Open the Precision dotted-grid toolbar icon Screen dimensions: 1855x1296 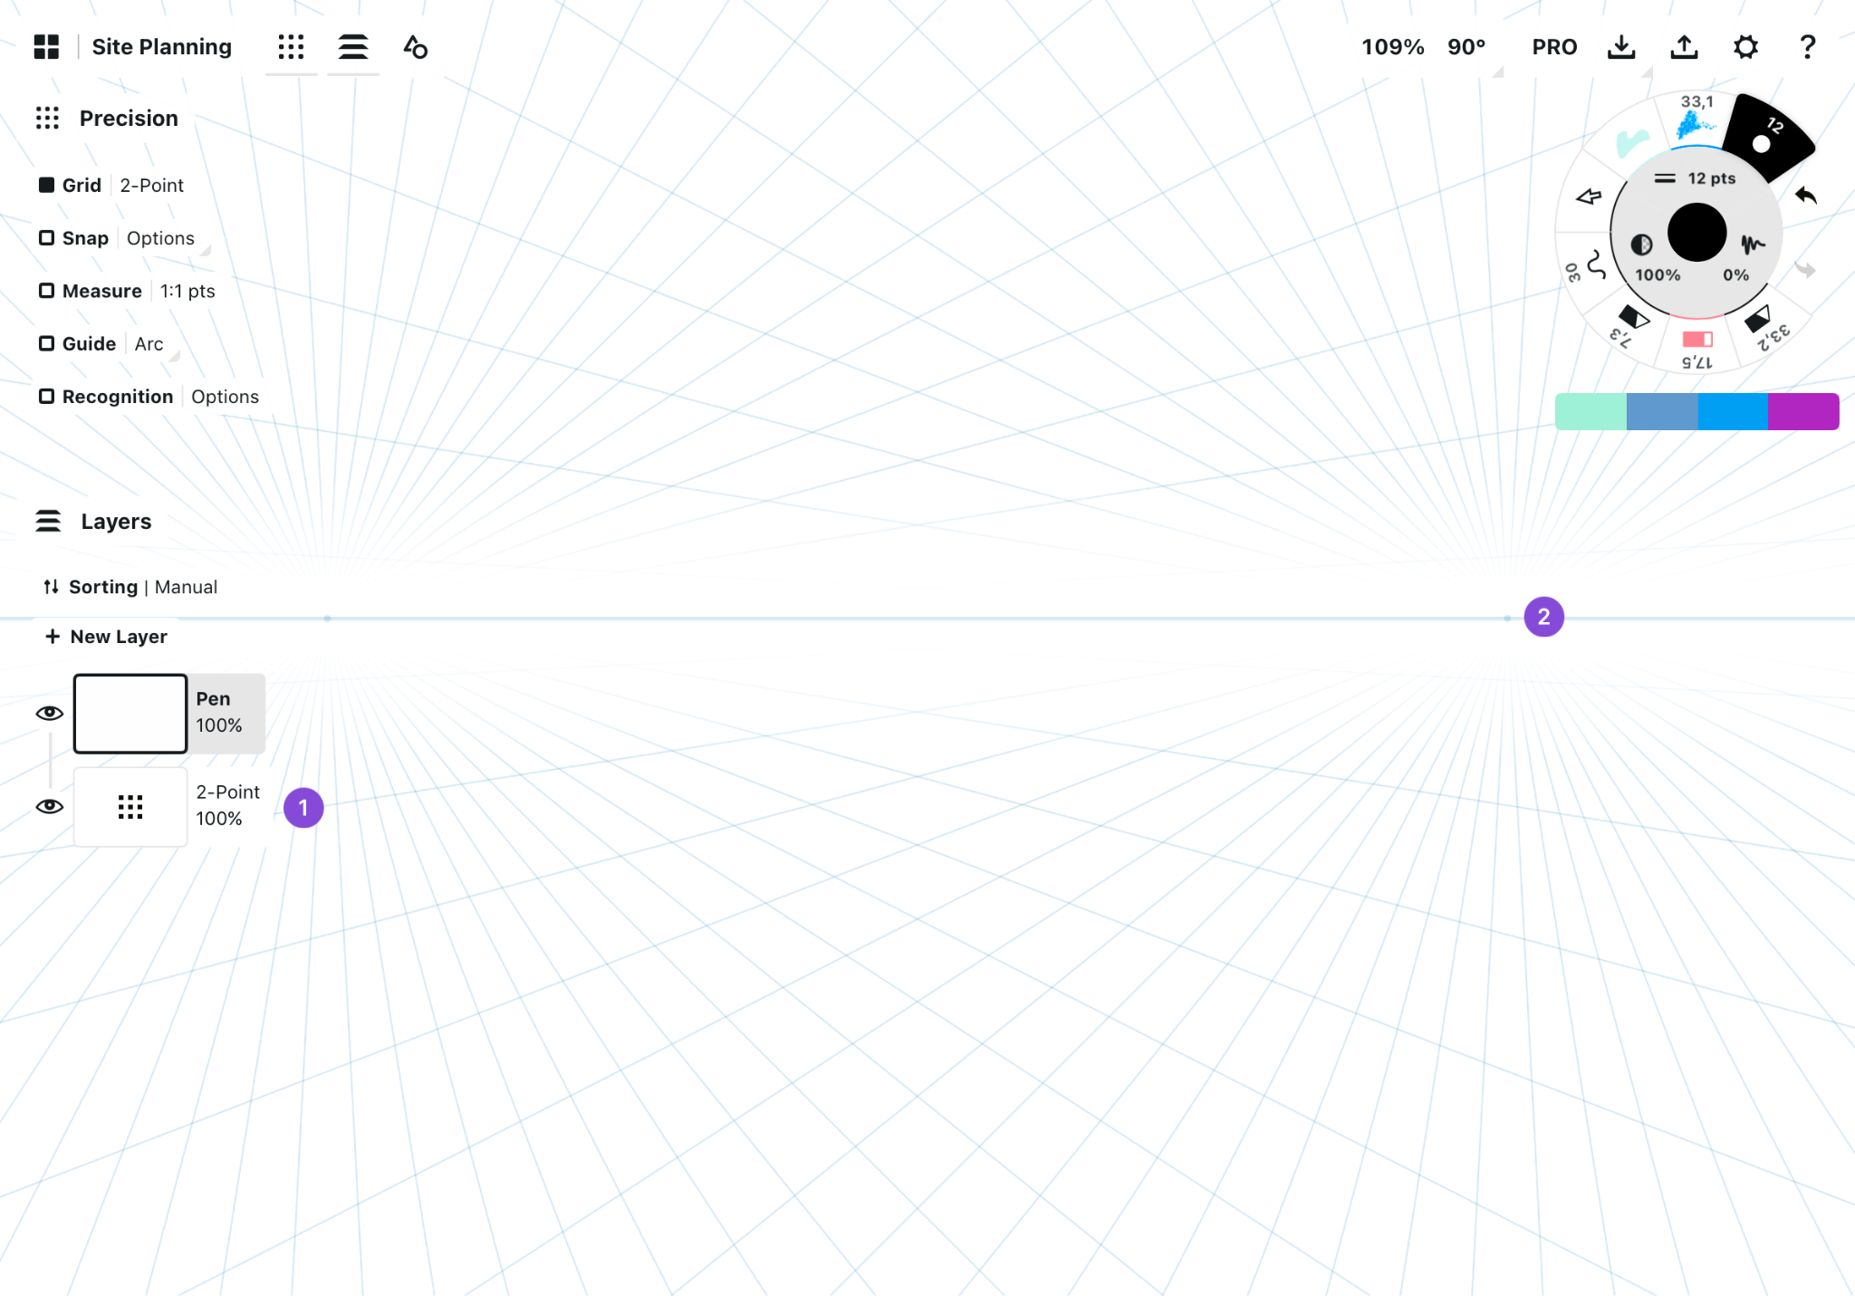point(291,47)
